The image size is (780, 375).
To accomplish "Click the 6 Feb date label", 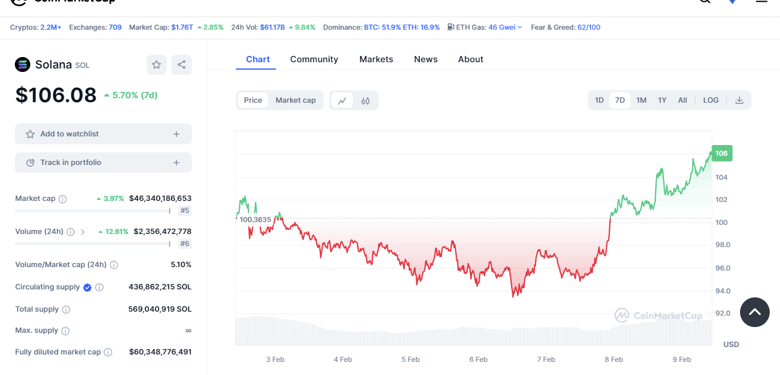I will (x=479, y=360).
